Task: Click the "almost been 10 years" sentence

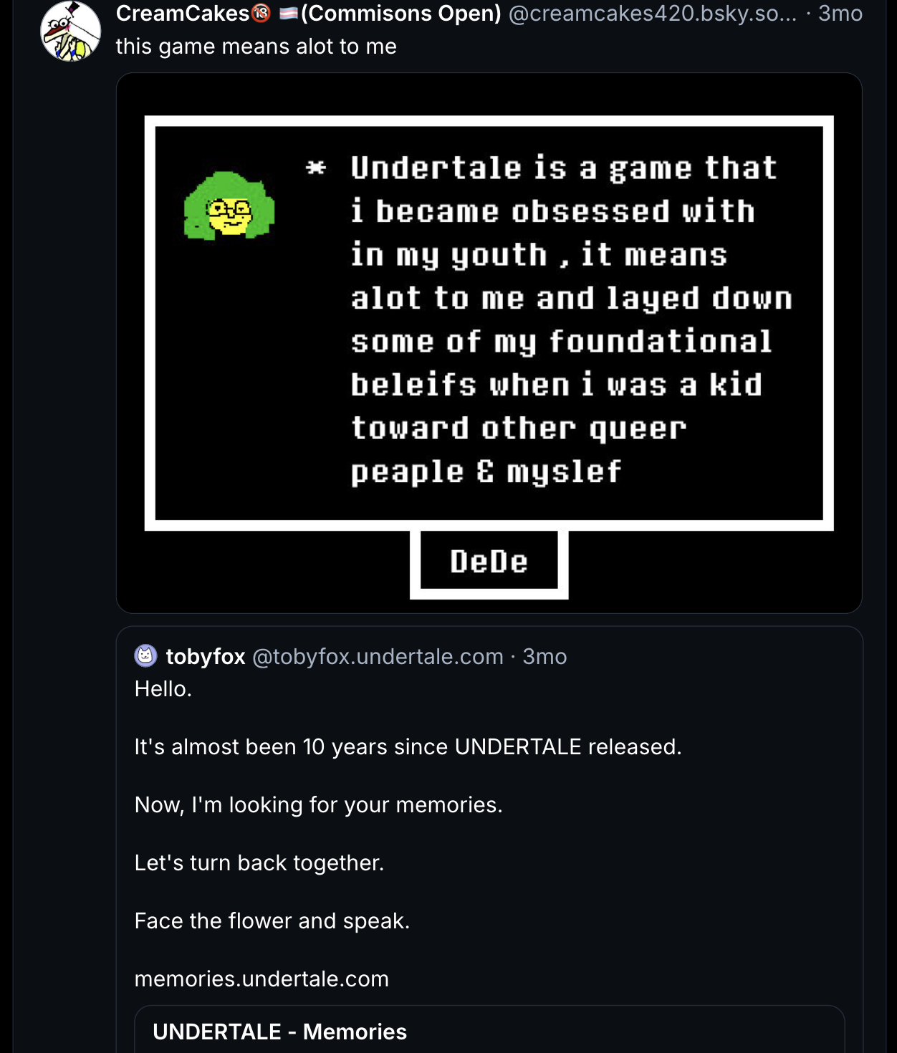Action: pos(408,747)
